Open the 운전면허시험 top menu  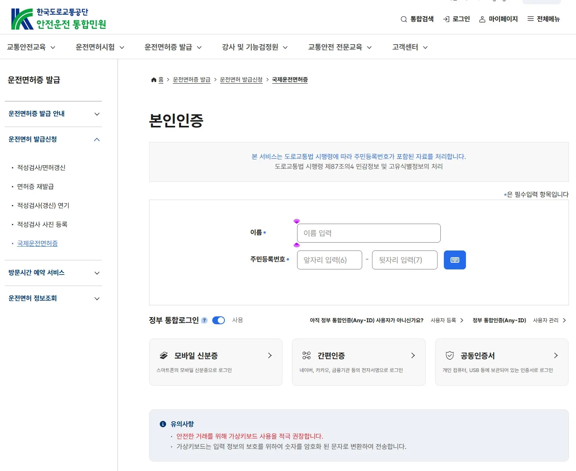point(100,47)
